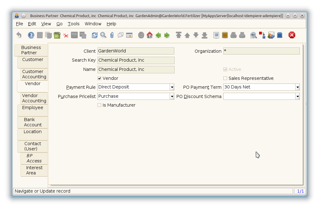Open the Tools menu
The image size is (319, 208).
point(73,24)
